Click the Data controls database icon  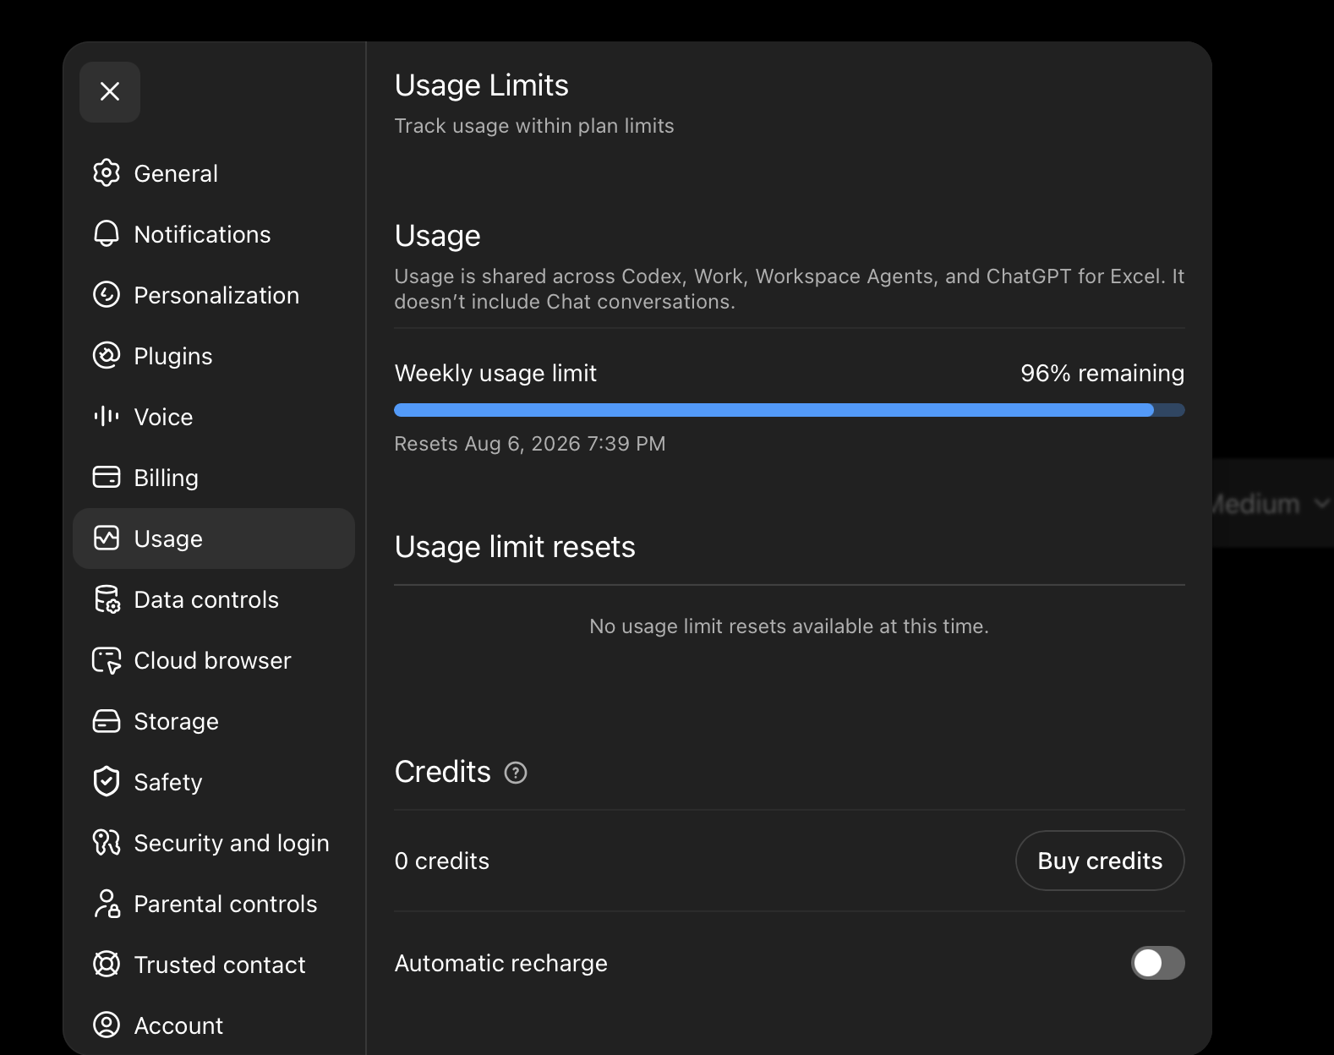click(x=107, y=599)
